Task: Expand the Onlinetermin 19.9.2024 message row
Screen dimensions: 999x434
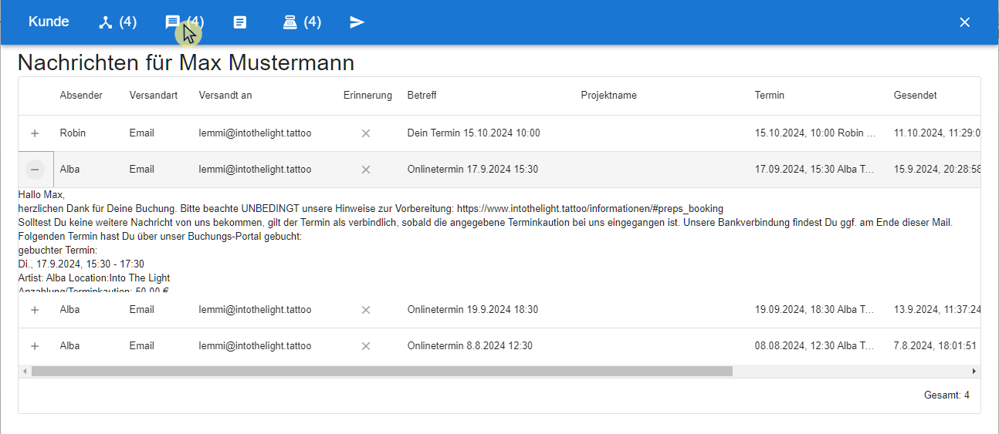Action: coord(35,310)
